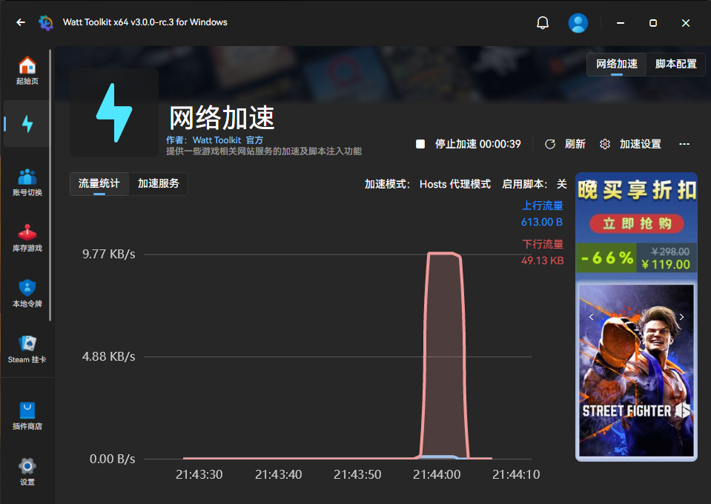Click the 启用脚本: 关 status
This screenshot has width=711, height=504.
click(x=534, y=184)
